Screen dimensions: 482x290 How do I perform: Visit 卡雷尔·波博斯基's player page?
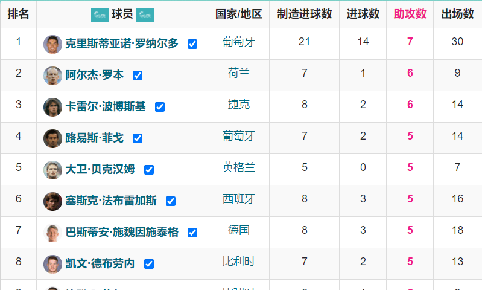[106, 106]
